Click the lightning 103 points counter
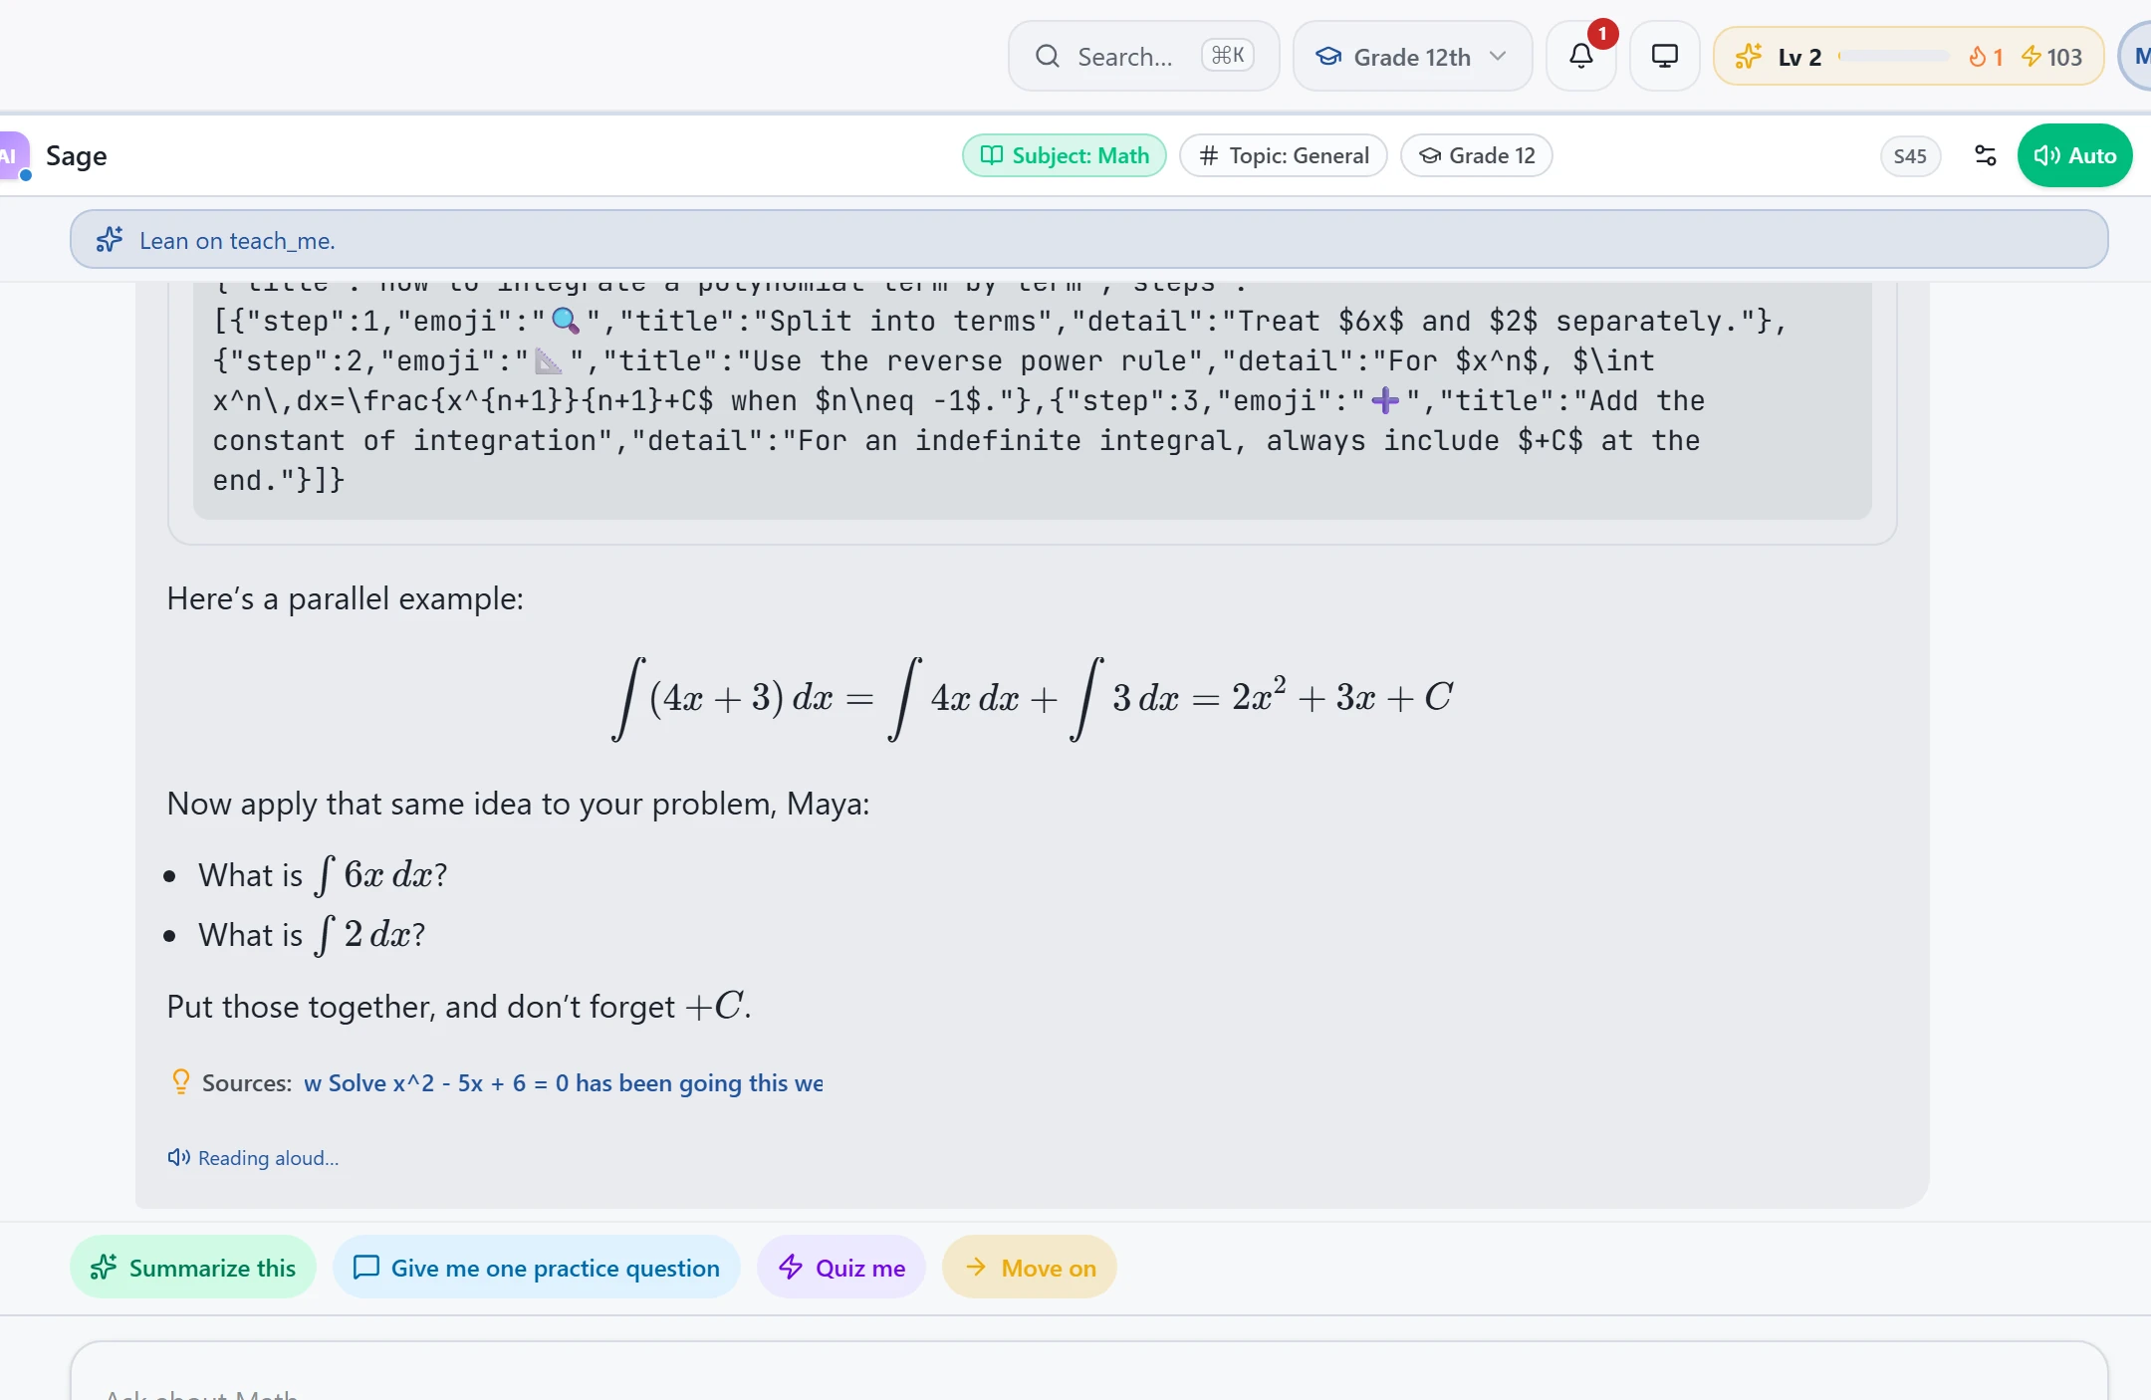This screenshot has height=1400, width=2151. tap(2051, 57)
